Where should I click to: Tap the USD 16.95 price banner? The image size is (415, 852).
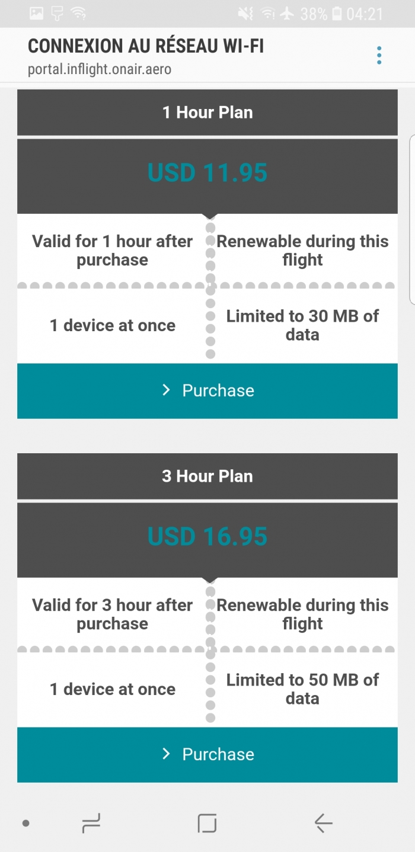point(207,537)
